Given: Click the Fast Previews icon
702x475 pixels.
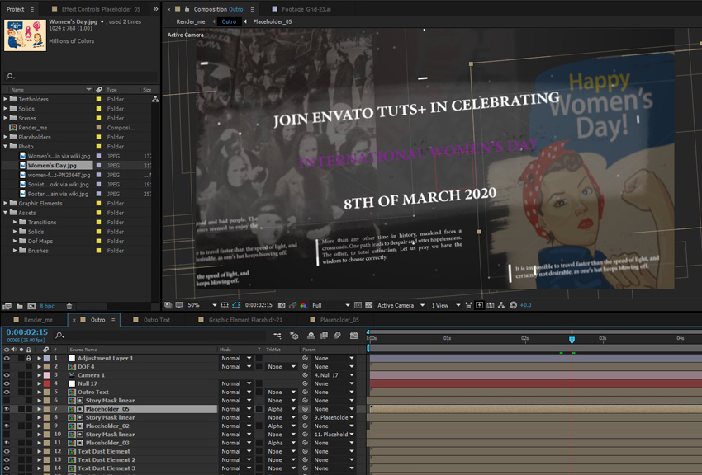Looking at the screenshot, I should [480, 305].
